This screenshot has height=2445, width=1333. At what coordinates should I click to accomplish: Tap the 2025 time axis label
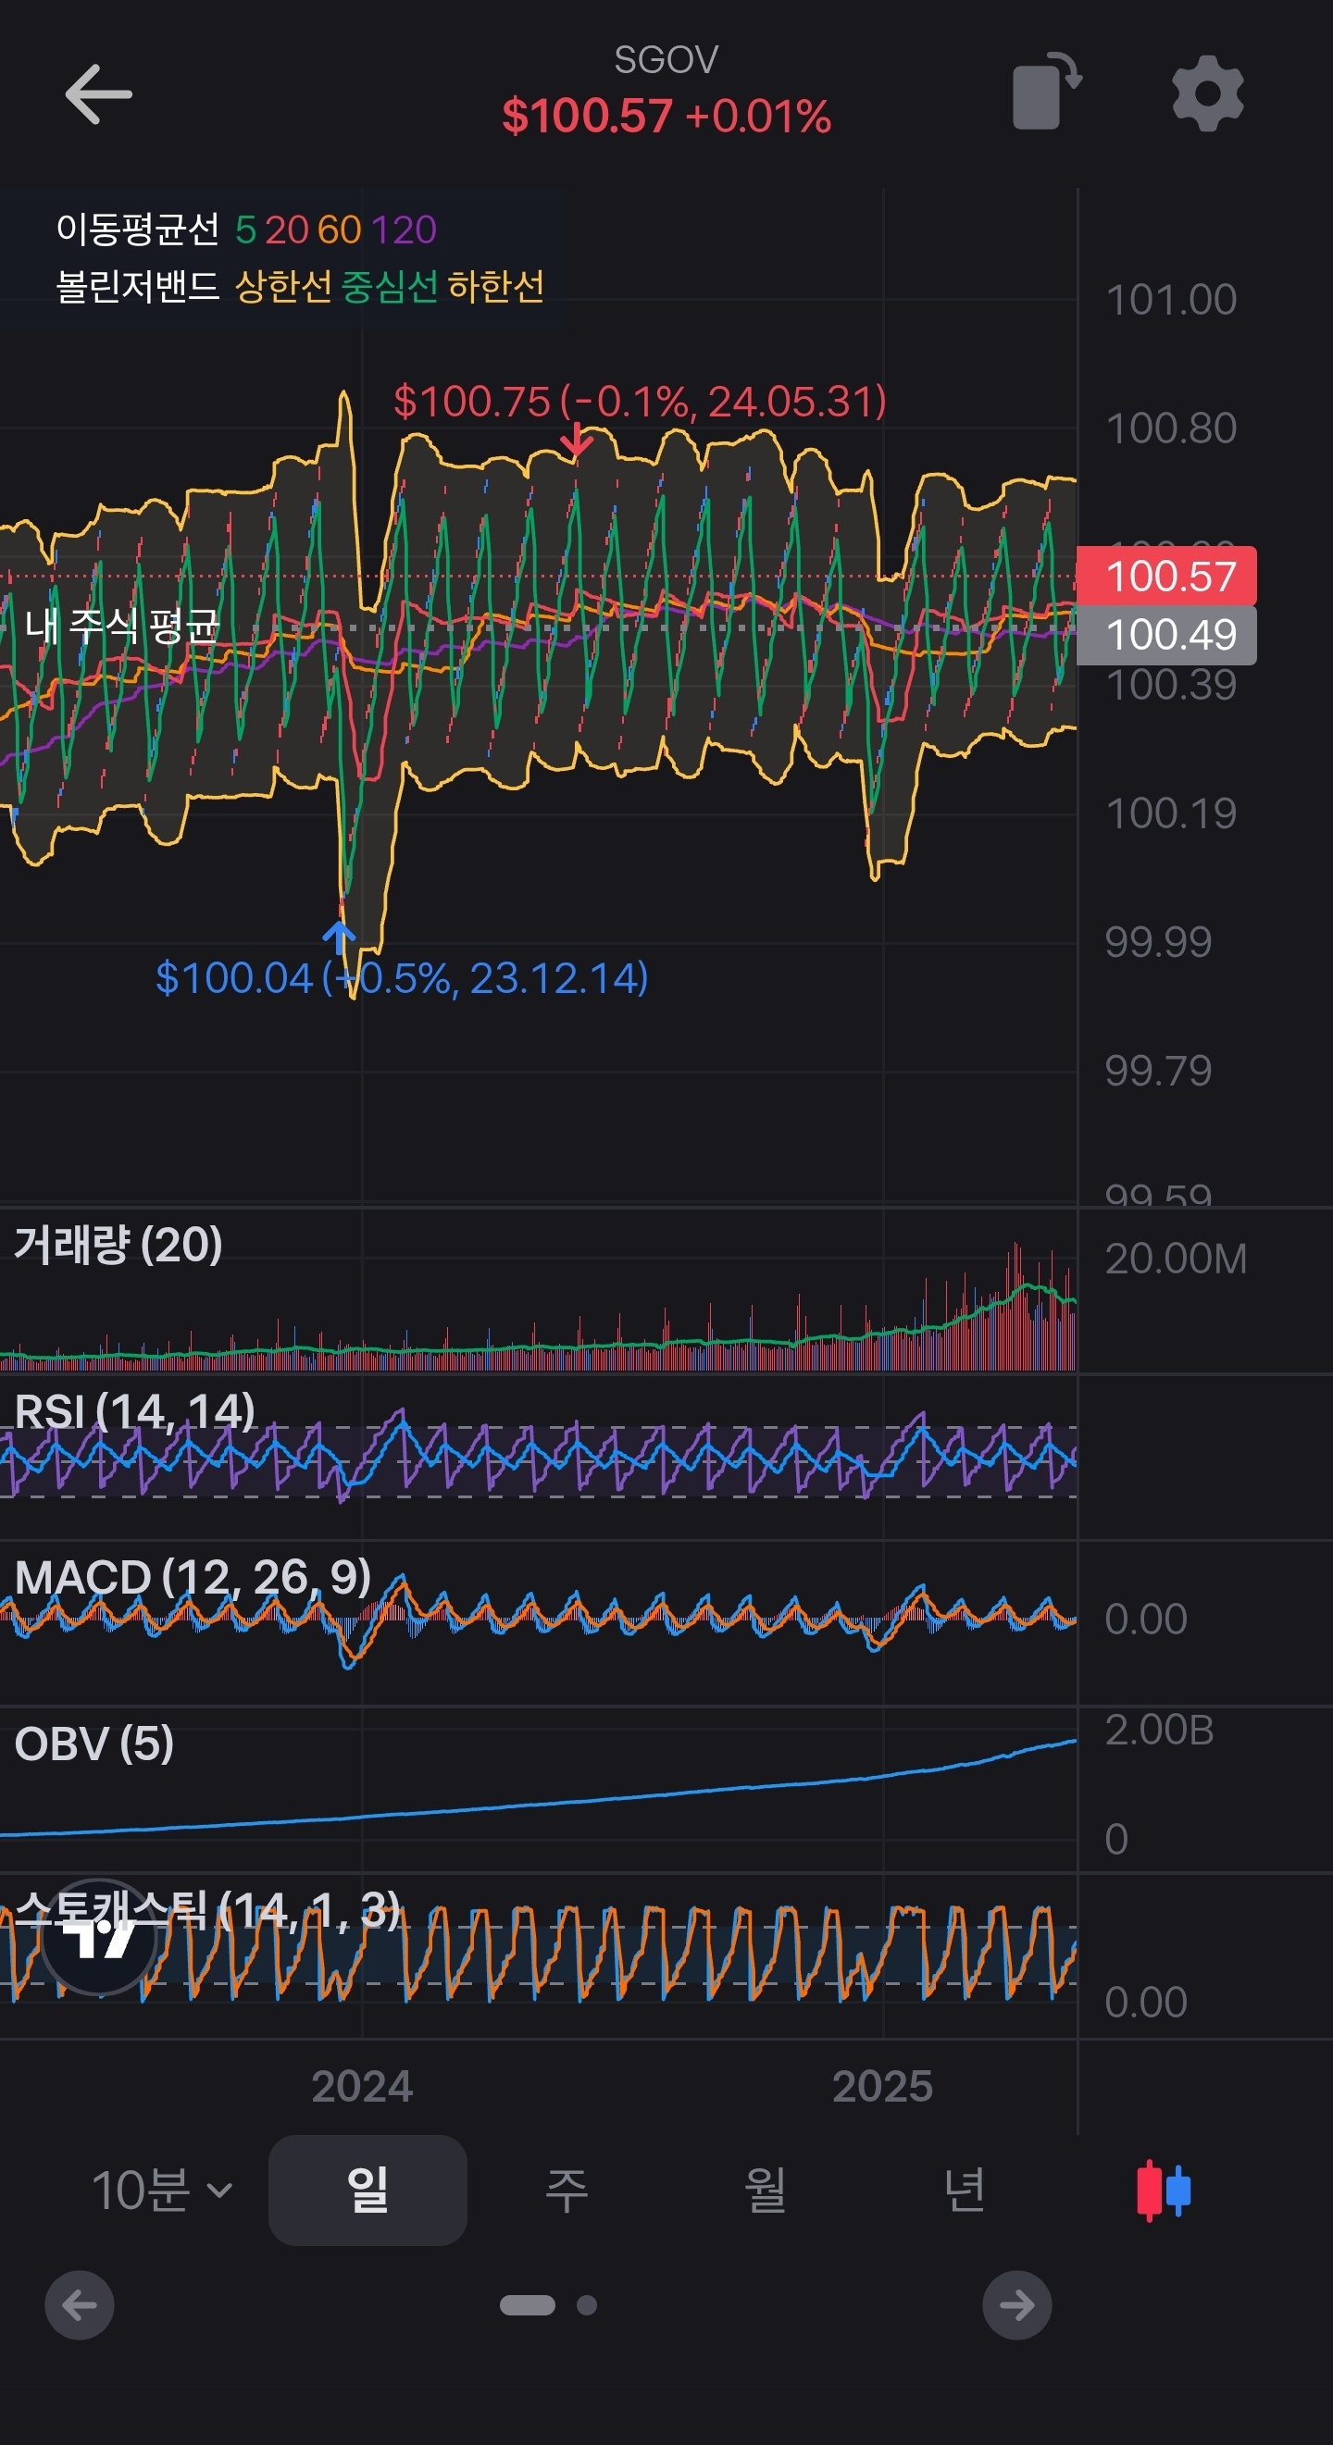click(882, 2086)
